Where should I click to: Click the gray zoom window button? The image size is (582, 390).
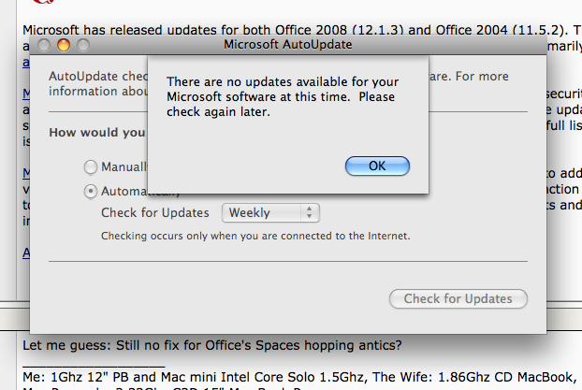pos(83,45)
